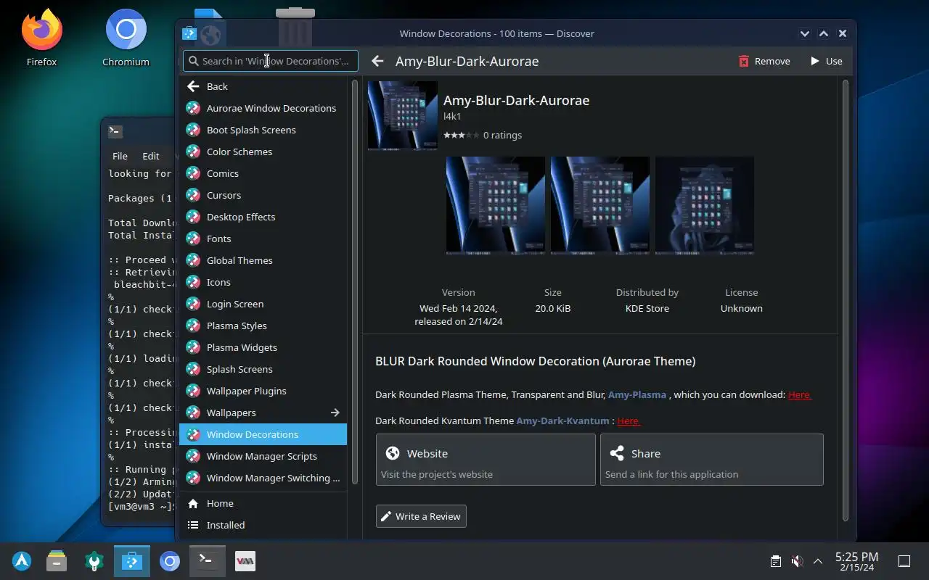The image size is (929, 580).
Task: Click the Icons category icon
Action: (x=193, y=282)
